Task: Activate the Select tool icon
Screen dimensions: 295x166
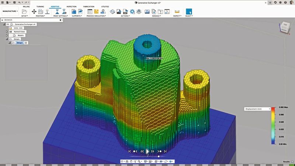Action: (x=189, y=11)
